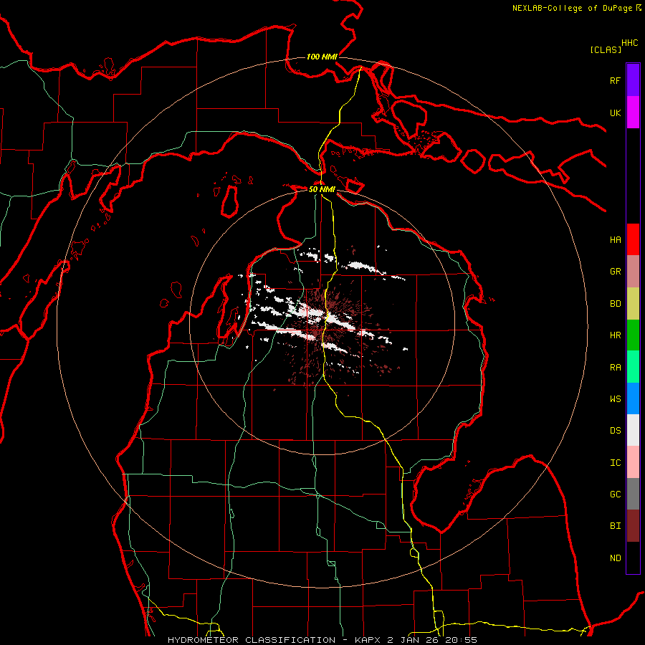
Task: Click the RA legend label
Action: (615, 368)
